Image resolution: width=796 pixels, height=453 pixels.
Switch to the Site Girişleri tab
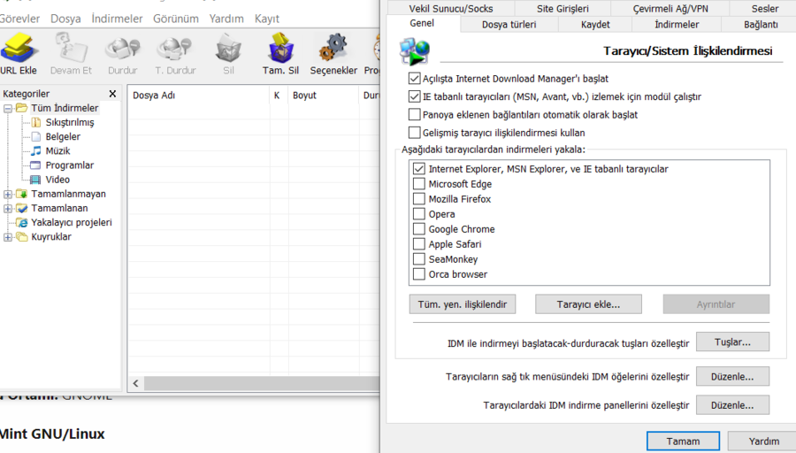563,8
